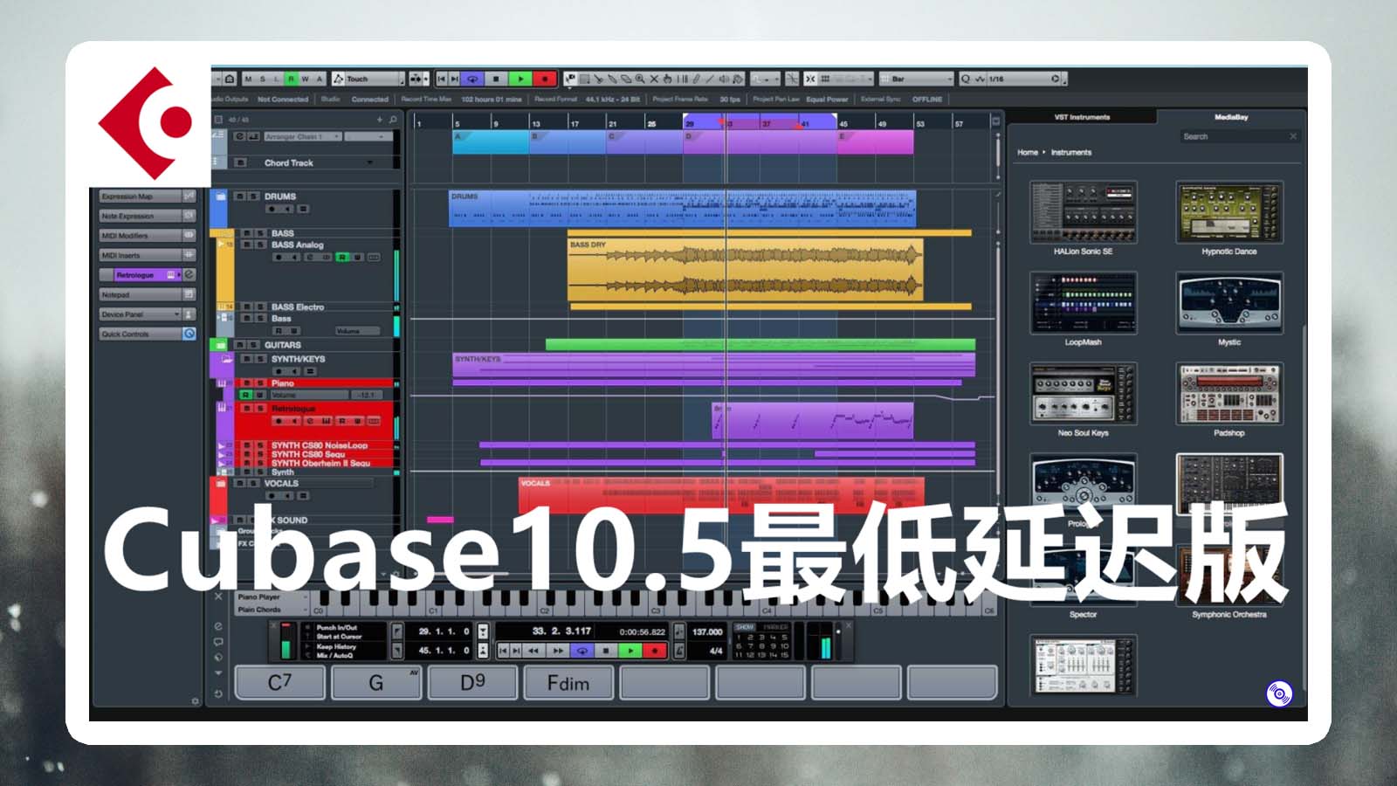Click the Snap on/off toolbar icon
The image size is (1397, 786).
click(x=810, y=79)
